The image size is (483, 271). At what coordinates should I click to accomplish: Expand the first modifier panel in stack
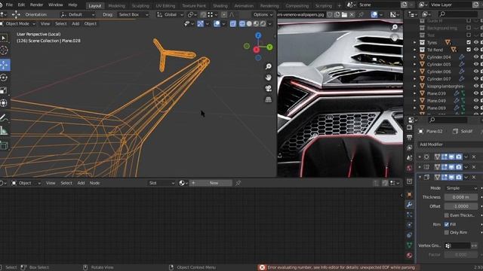(x=420, y=157)
